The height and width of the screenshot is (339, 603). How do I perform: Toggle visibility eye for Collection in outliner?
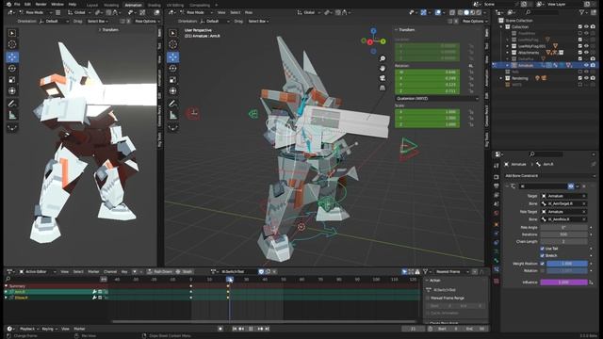(586, 27)
